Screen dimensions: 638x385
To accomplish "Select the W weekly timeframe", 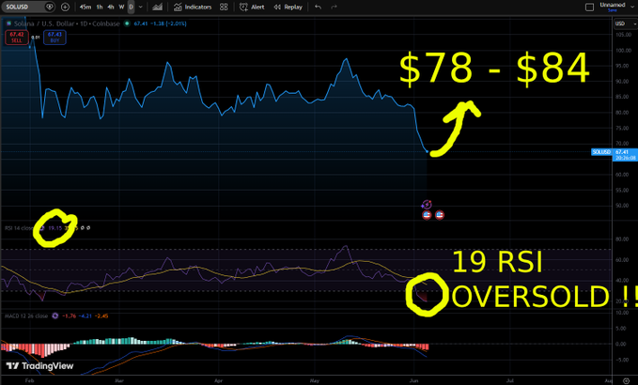I will (121, 7).
